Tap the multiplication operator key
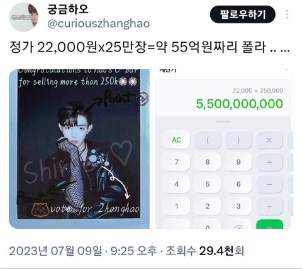This screenshot has height=269, width=302. point(269,140)
